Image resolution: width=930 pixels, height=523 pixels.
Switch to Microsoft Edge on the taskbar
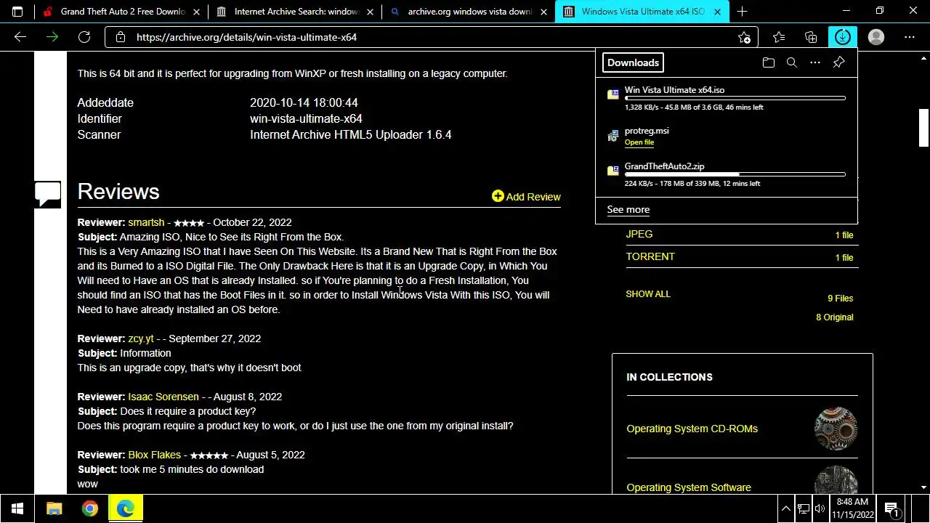point(125,508)
